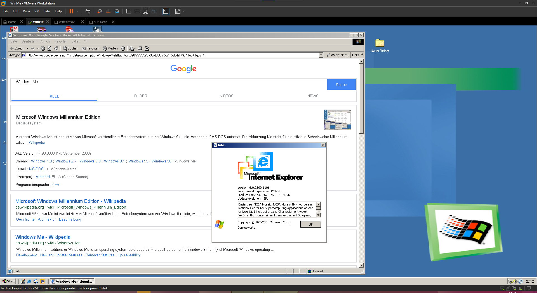Click the stretch guest display icon
The width and height of the screenshot is (537, 293).
coord(178,11)
